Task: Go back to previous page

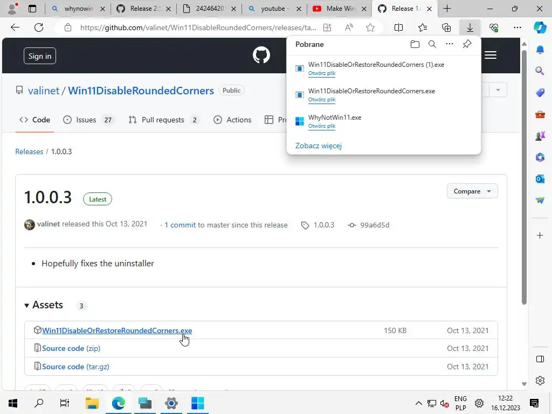Action: coord(15,27)
